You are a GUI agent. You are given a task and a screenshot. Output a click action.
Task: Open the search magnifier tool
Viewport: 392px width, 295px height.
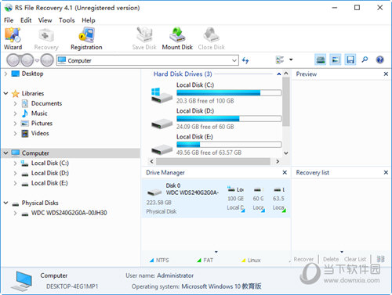[x=365, y=59]
